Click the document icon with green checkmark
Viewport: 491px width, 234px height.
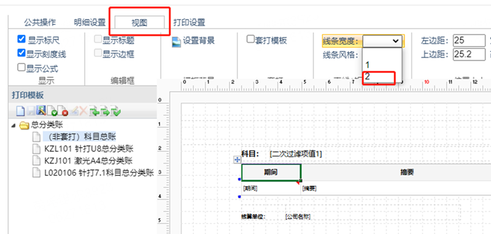(52, 111)
